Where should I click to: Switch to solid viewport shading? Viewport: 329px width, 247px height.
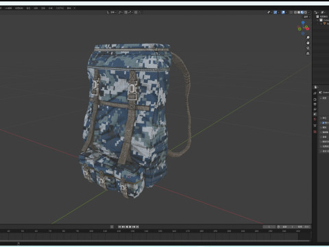pos(299,12)
